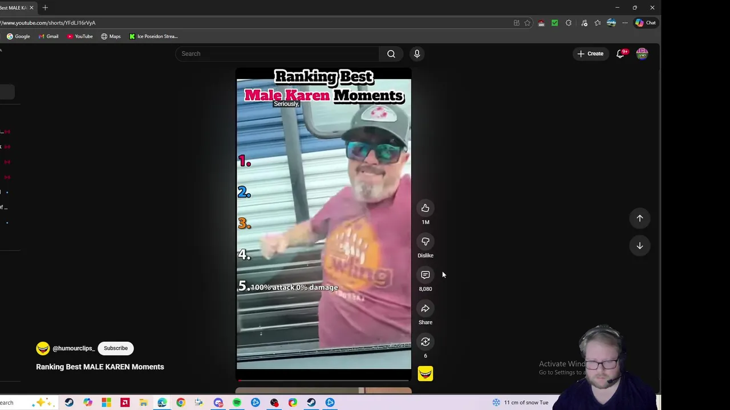Click the YouTube search magnifier button

(x=391, y=54)
